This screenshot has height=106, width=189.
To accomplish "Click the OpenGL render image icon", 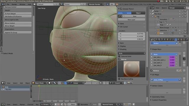I will [128, 83].
